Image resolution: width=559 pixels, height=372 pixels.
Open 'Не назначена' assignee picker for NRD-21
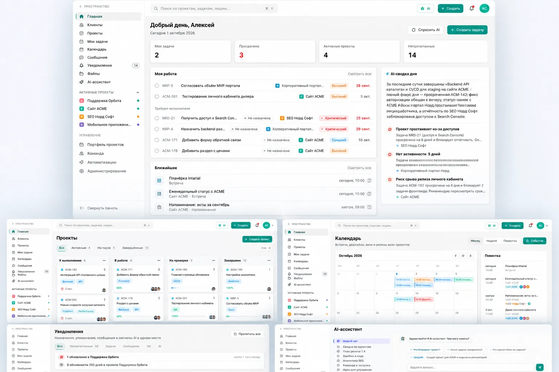click(257, 118)
